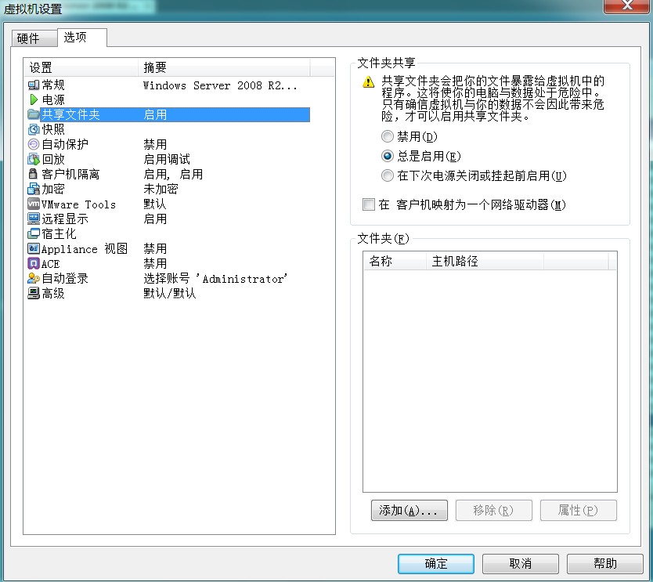Image resolution: width=653 pixels, height=582 pixels.
Task: Select the 快照 row label
Action: click(53, 129)
